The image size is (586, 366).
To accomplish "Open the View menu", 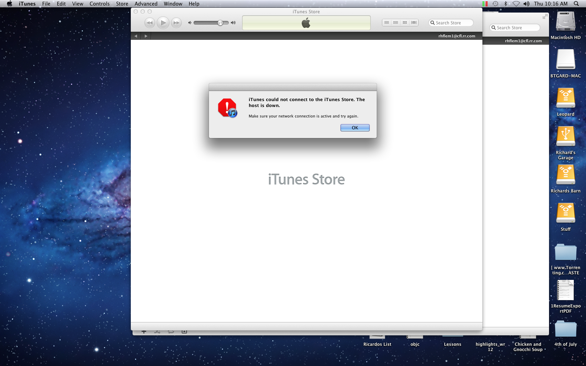I will tap(77, 4).
